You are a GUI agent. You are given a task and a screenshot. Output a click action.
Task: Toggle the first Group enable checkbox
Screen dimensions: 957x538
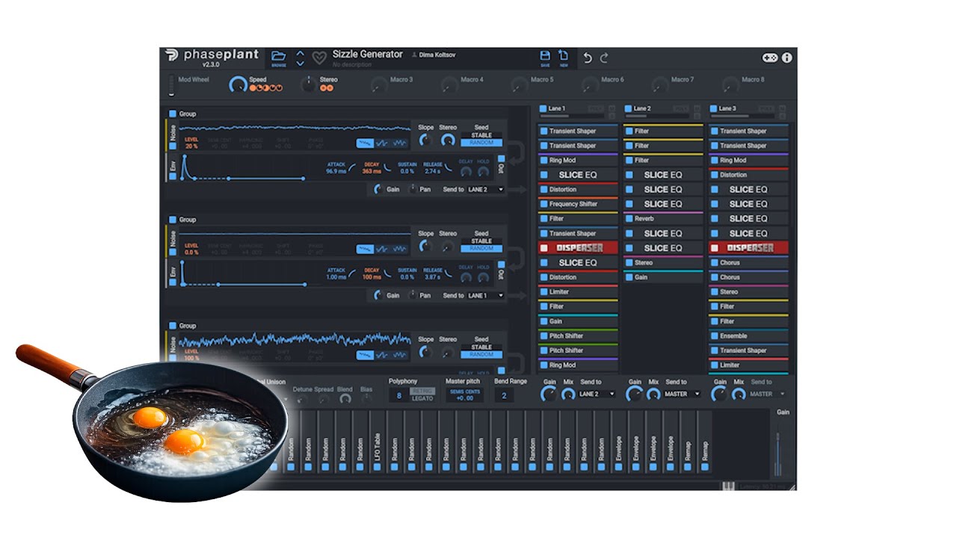(x=173, y=114)
